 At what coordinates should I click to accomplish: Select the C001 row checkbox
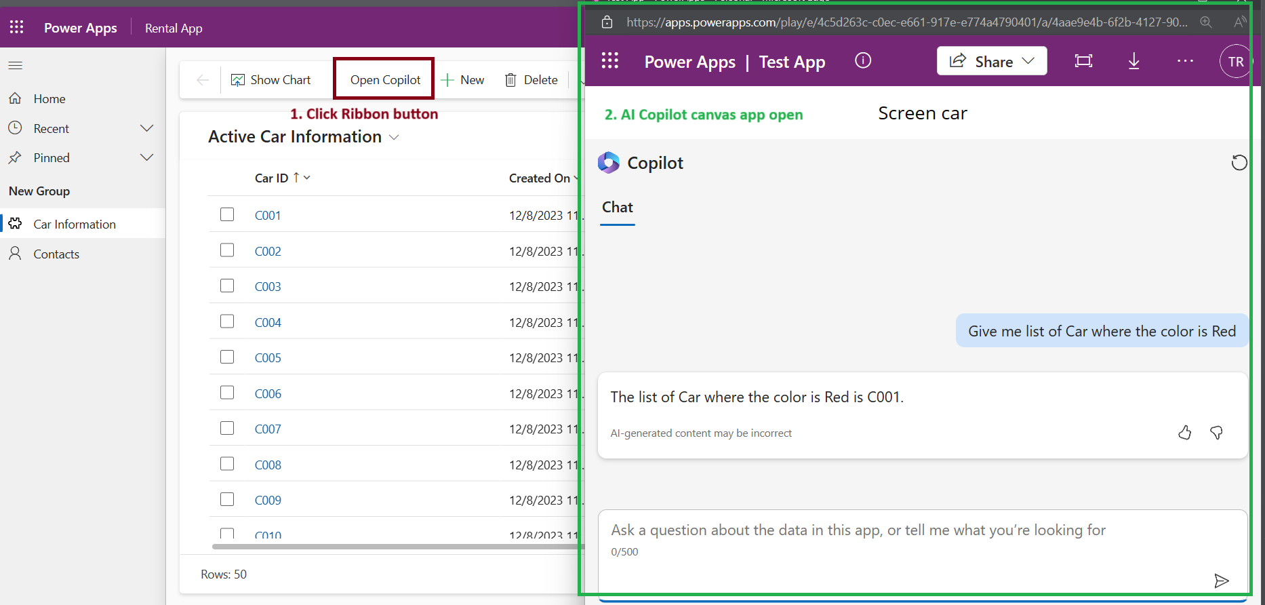point(227,214)
